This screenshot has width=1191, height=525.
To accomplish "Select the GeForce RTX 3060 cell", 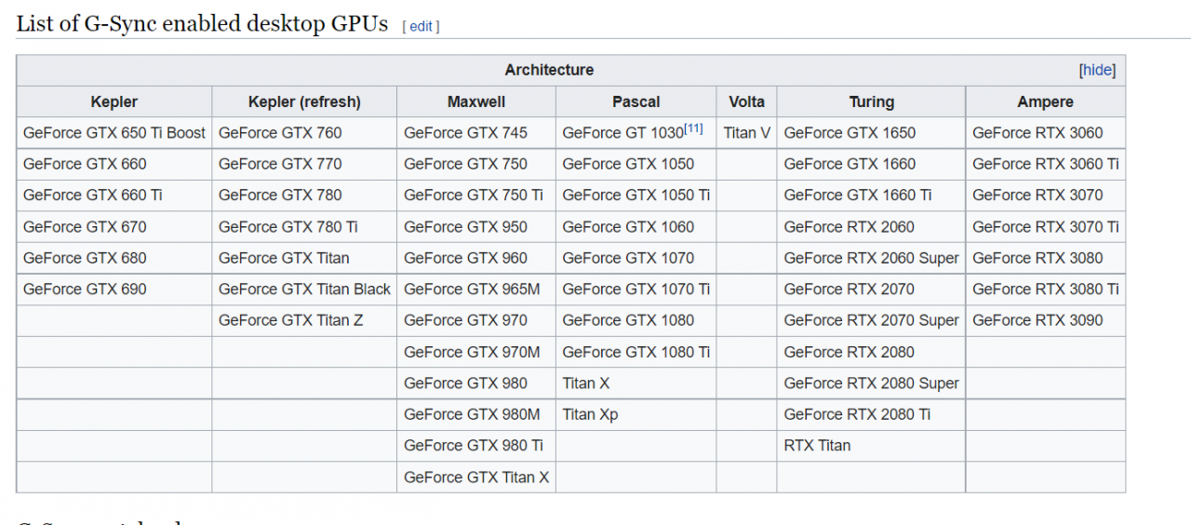I will [1046, 132].
